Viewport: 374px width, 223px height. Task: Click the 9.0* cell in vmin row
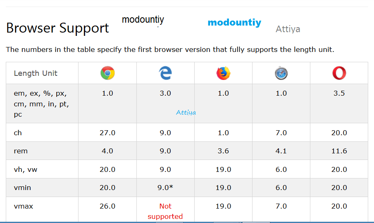[x=165, y=188]
